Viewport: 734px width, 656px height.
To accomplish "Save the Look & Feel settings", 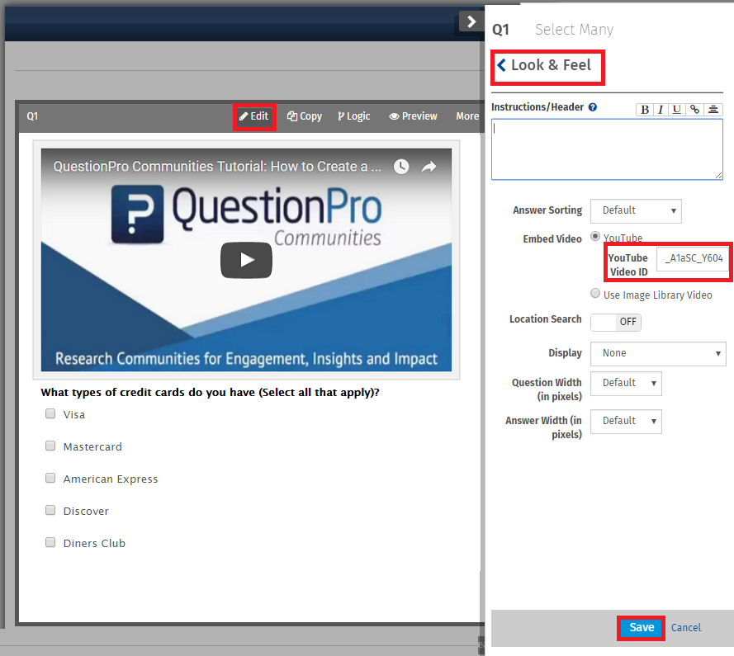I will point(641,628).
